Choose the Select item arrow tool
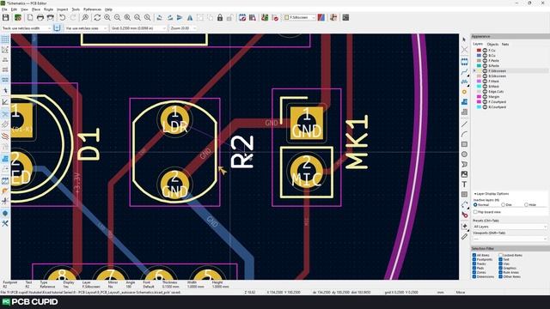Screen dimensions: 550x309 coord(464,39)
